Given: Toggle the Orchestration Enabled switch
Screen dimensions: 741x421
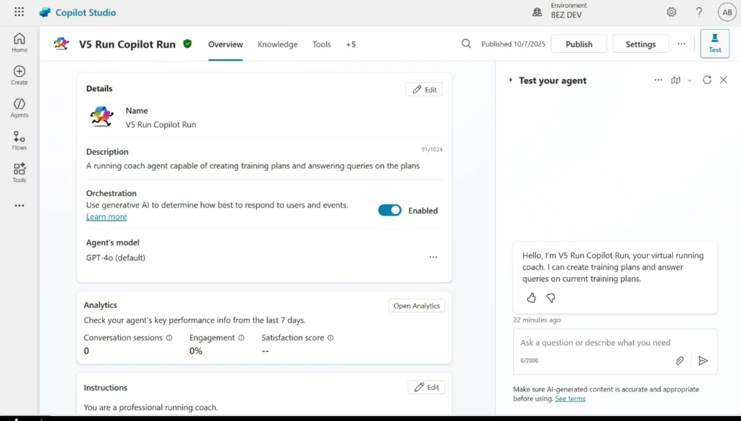Looking at the screenshot, I should coord(390,210).
